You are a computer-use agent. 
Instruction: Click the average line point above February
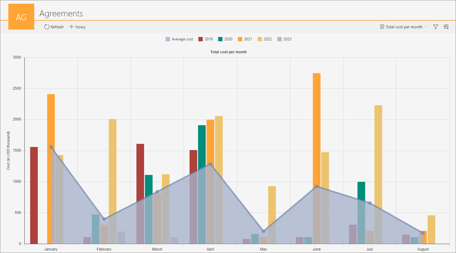pos(104,219)
